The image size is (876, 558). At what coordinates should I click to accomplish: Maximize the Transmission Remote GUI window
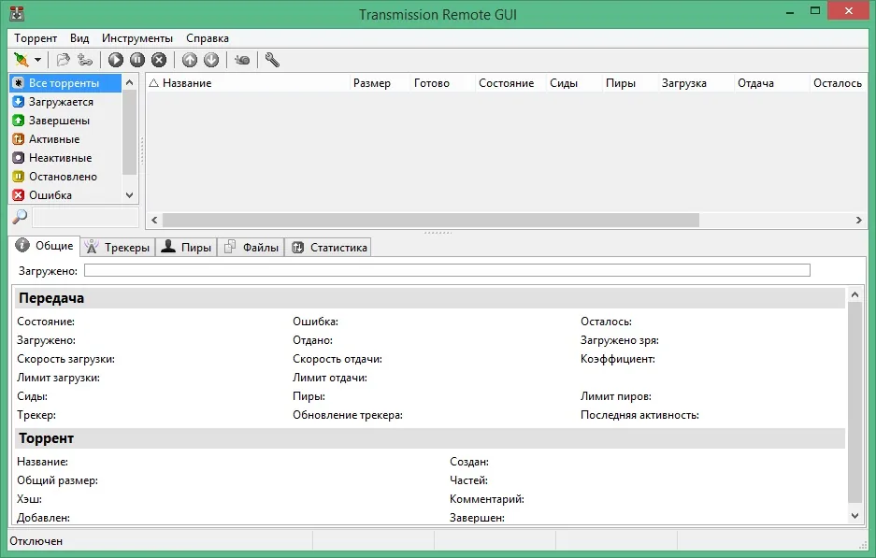click(815, 11)
